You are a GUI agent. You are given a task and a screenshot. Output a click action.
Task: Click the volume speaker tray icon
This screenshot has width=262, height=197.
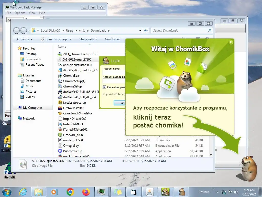236,192
